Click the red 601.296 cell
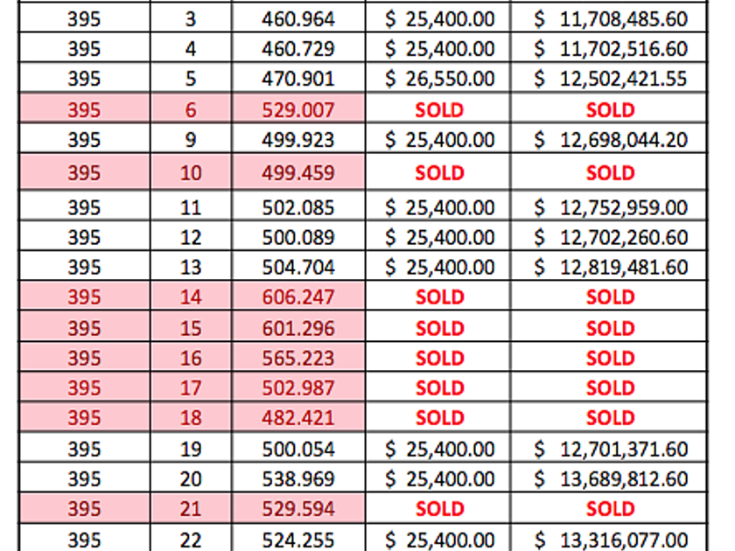The width and height of the screenshot is (735, 551). point(297,328)
